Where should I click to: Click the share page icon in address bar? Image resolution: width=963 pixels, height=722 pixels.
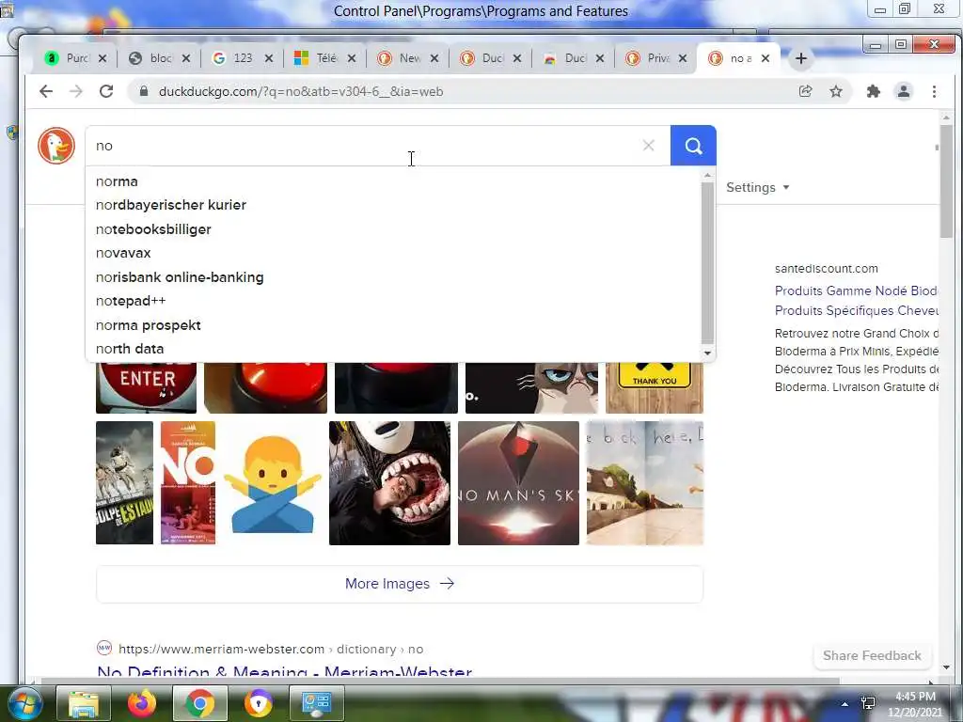[805, 91]
